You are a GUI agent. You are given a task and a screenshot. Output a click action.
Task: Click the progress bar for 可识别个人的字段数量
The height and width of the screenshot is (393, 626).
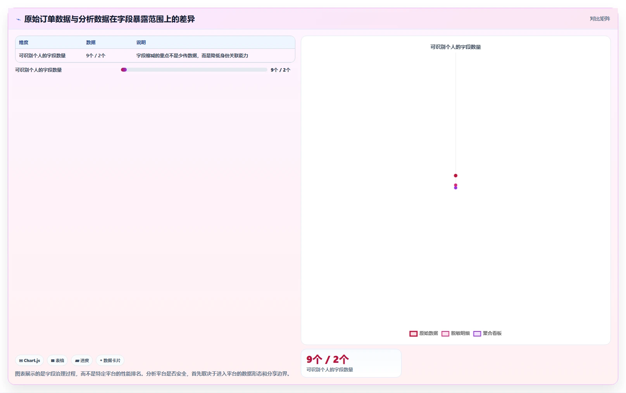coord(194,70)
